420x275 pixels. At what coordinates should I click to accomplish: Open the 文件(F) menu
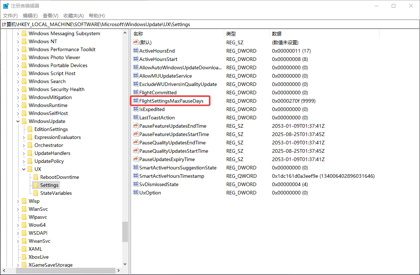(x=10, y=16)
